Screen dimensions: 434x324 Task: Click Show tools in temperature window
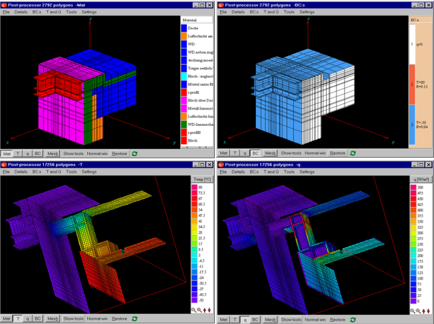click(73, 319)
